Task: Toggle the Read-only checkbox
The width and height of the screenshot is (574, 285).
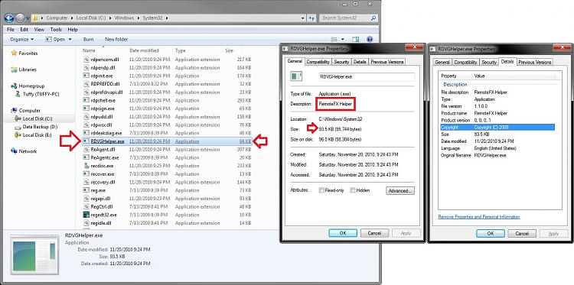Action: [321, 190]
